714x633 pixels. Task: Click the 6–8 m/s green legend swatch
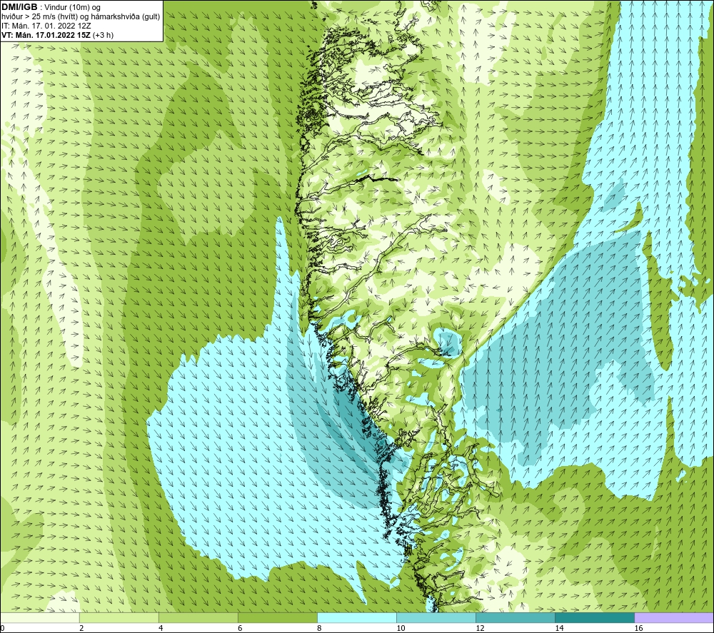click(x=277, y=617)
